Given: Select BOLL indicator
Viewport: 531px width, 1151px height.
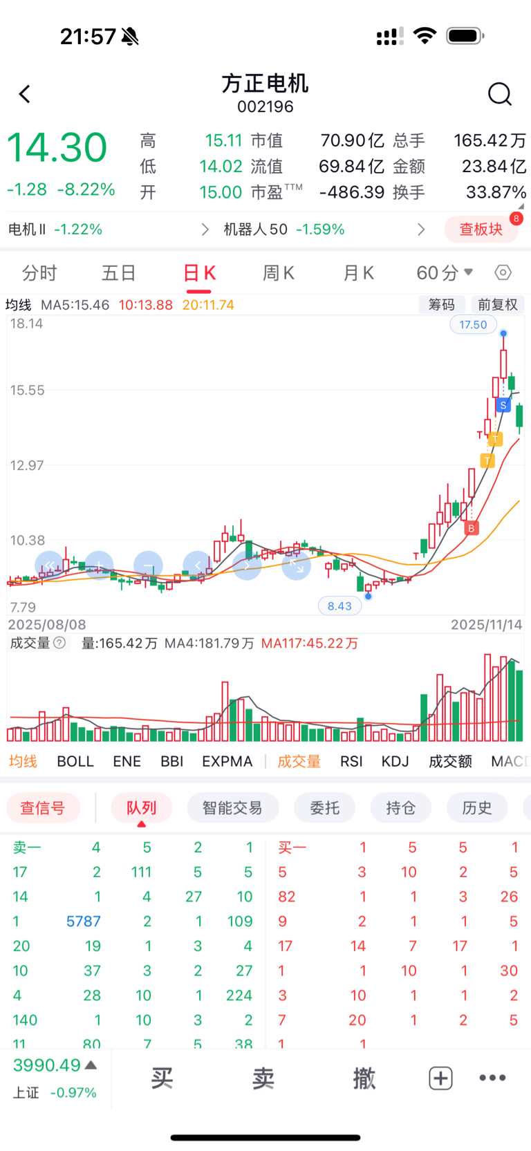Looking at the screenshot, I should point(75,761).
